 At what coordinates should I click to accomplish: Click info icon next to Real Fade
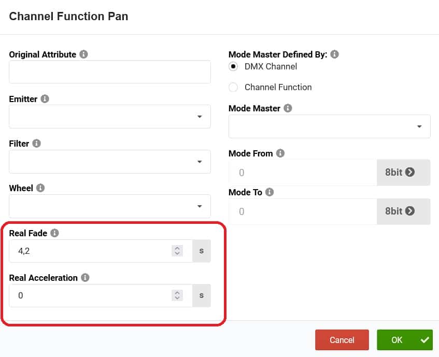pos(55,233)
